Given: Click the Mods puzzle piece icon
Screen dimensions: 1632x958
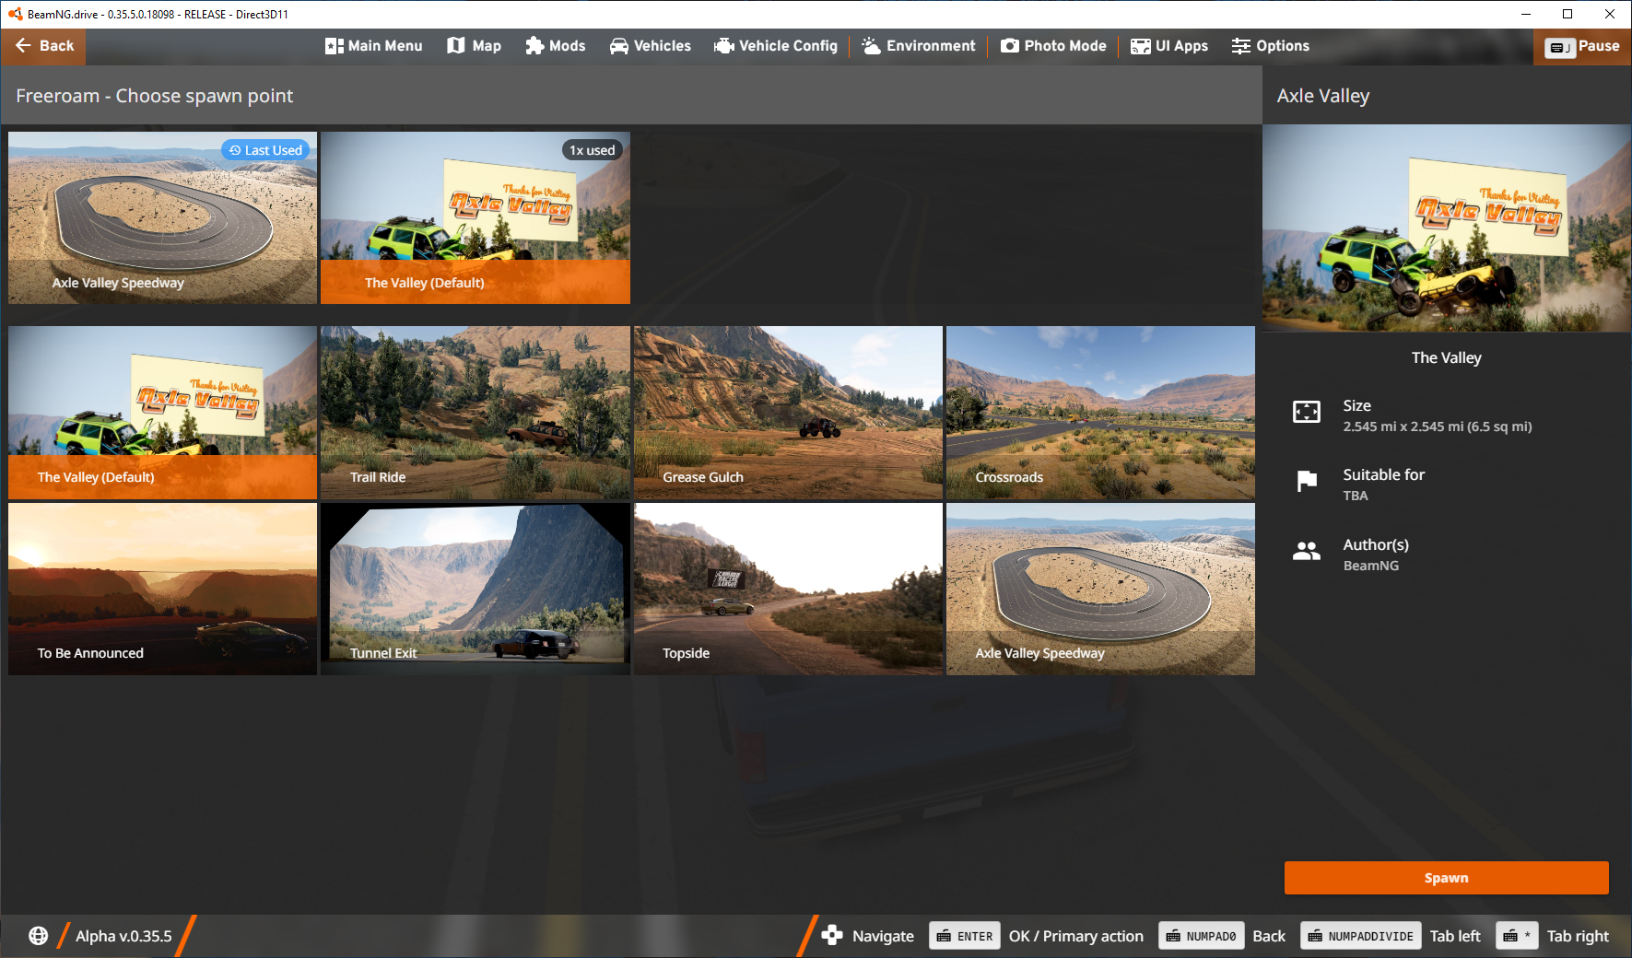Looking at the screenshot, I should coord(534,46).
